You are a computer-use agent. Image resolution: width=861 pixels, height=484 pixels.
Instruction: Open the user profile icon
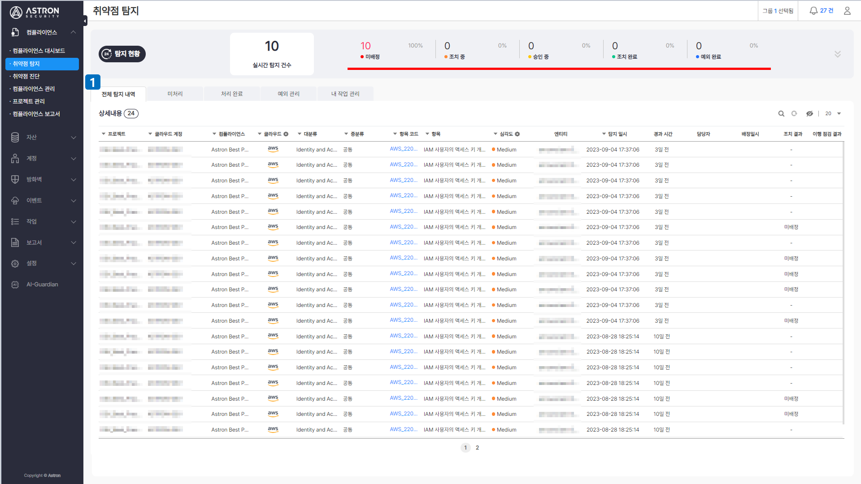[847, 11]
